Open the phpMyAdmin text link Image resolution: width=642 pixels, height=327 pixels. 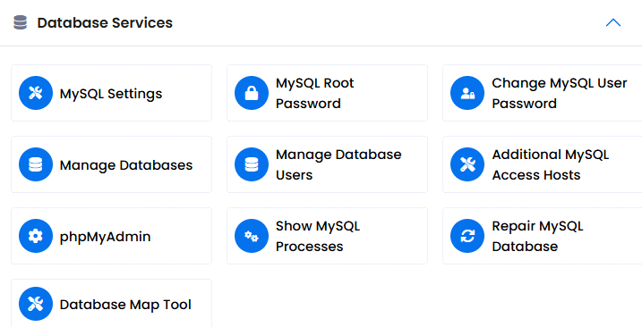pos(106,237)
